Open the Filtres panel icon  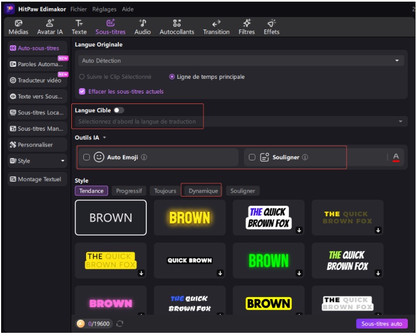247,24
